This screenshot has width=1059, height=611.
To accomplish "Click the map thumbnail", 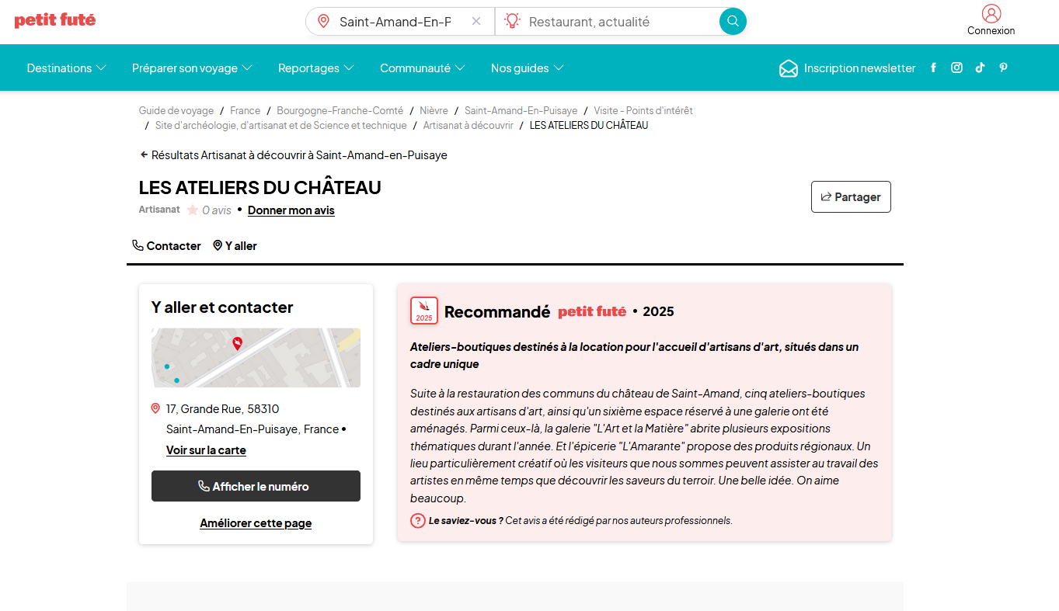I will tap(256, 358).
